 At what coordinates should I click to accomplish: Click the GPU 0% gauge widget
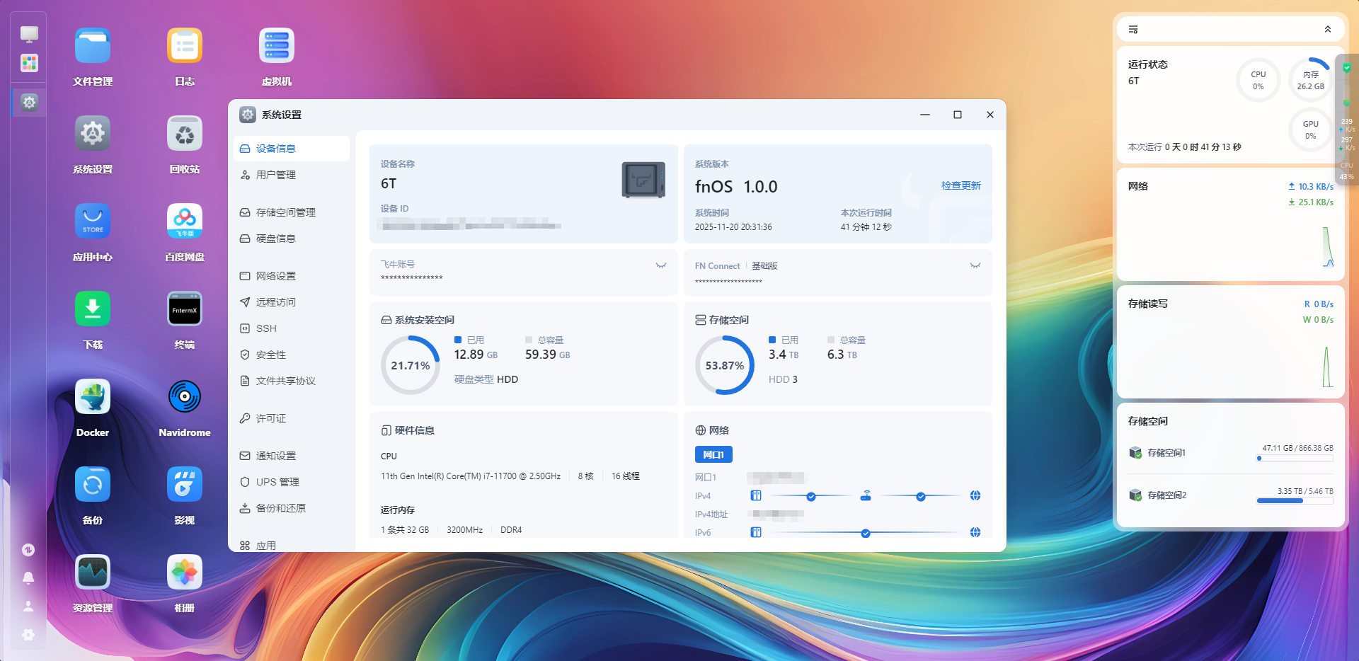[x=1310, y=130]
